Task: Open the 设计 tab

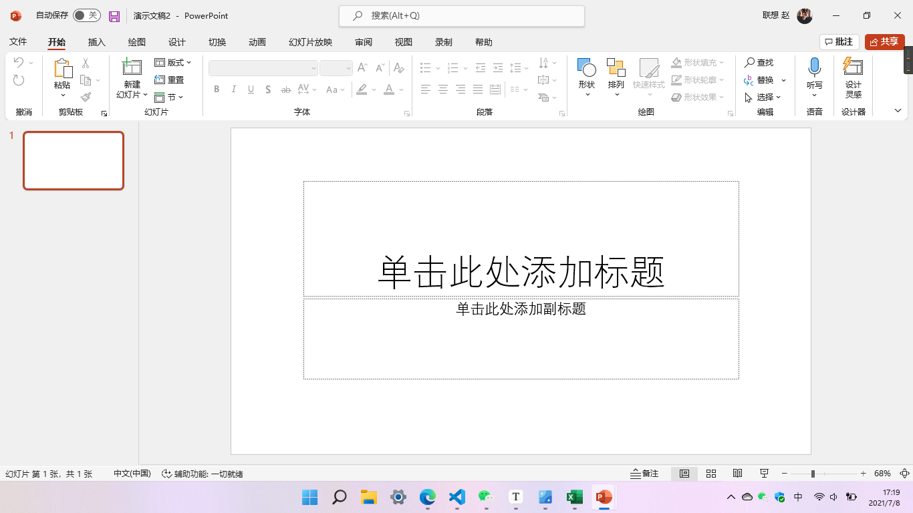Action: pyautogui.click(x=177, y=42)
